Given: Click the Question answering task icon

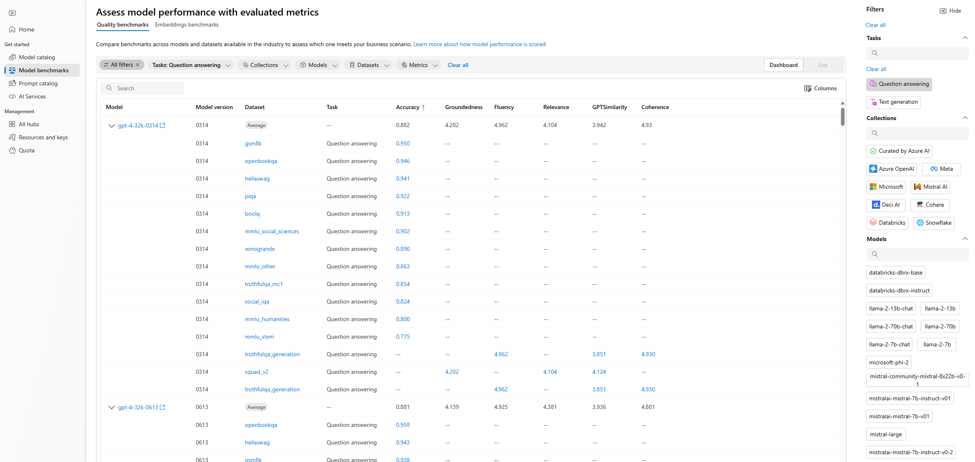Looking at the screenshot, I should point(873,83).
